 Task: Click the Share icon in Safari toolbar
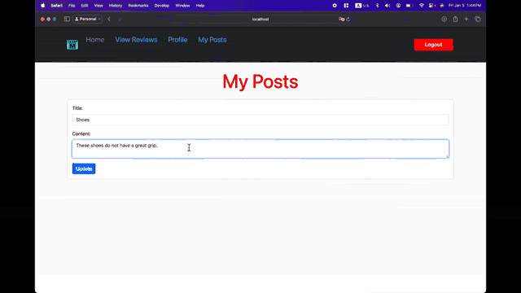(x=455, y=20)
